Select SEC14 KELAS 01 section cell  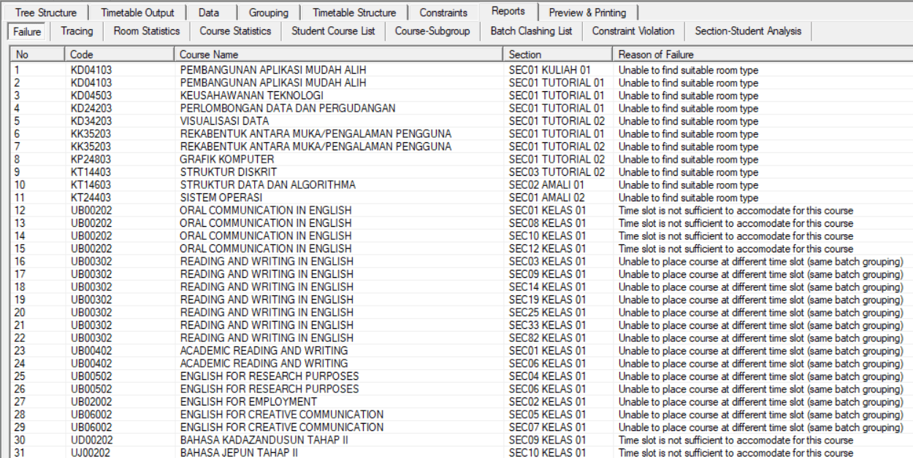(x=547, y=287)
